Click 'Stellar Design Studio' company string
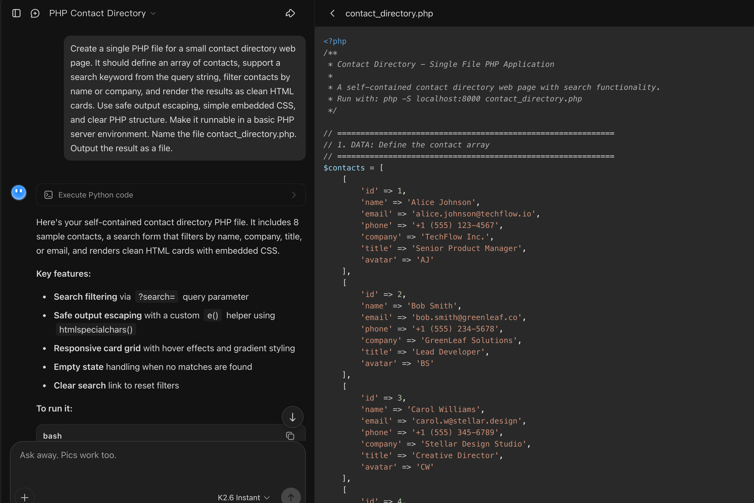The width and height of the screenshot is (754, 503). click(x=473, y=444)
